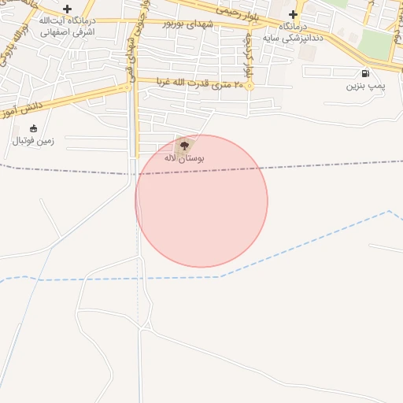
Task: Click the Sayeh dental clinic cross icon
Action: tap(293, 15)
